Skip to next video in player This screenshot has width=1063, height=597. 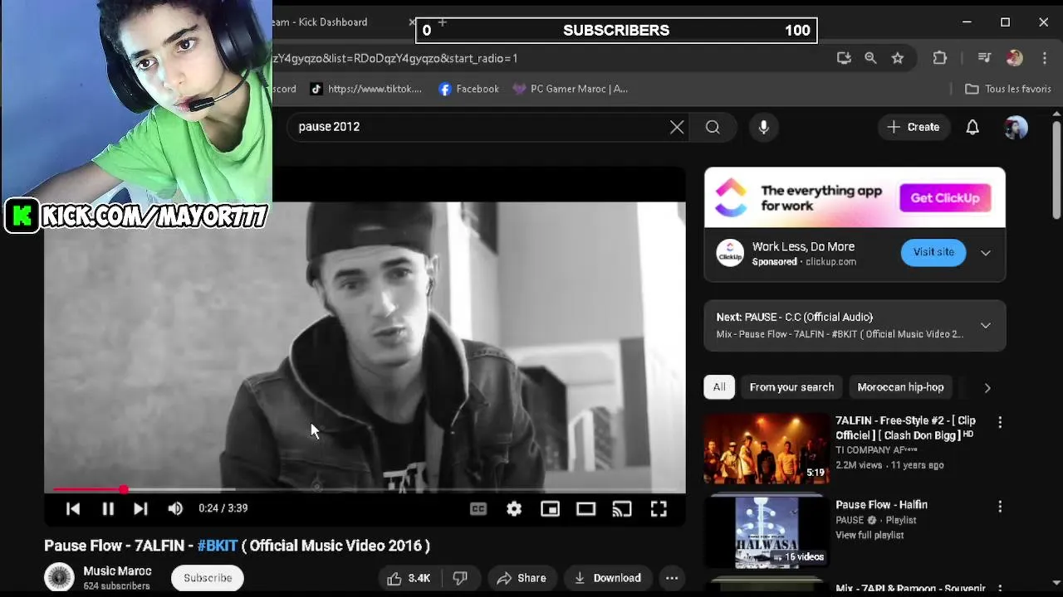click(140, 508)
